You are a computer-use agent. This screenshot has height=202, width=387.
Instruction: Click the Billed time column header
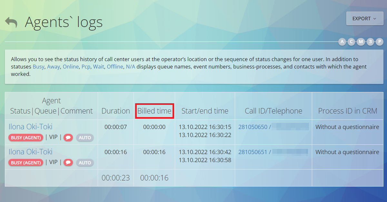click(x=154, y=111)
